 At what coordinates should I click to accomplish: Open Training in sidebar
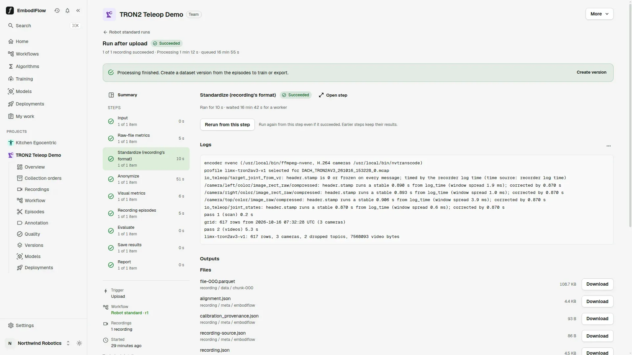tap(43, 79)
